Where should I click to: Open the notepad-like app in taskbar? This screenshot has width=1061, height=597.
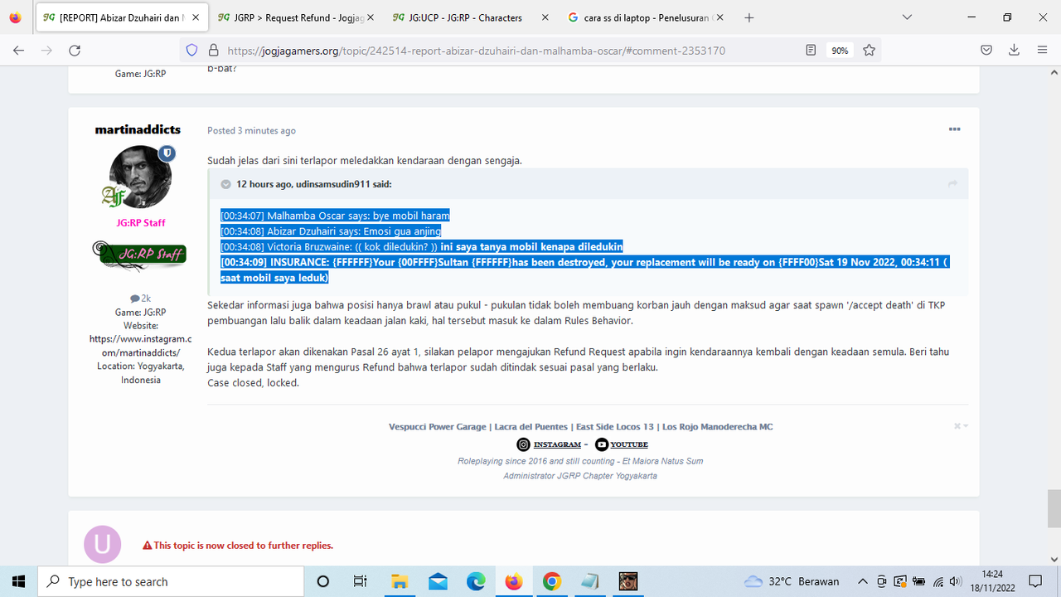click(590, 581)
